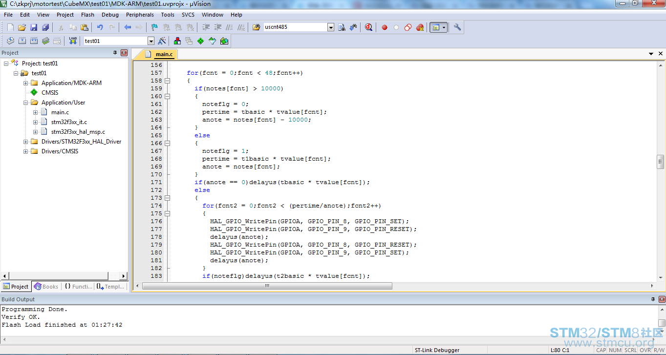Pin the Project panel
Viewport: 666px width, 355px height.
coord(115,53)
